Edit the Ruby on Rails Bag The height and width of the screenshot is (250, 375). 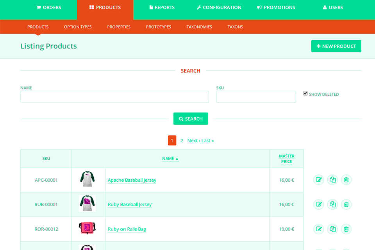point(319,229)
